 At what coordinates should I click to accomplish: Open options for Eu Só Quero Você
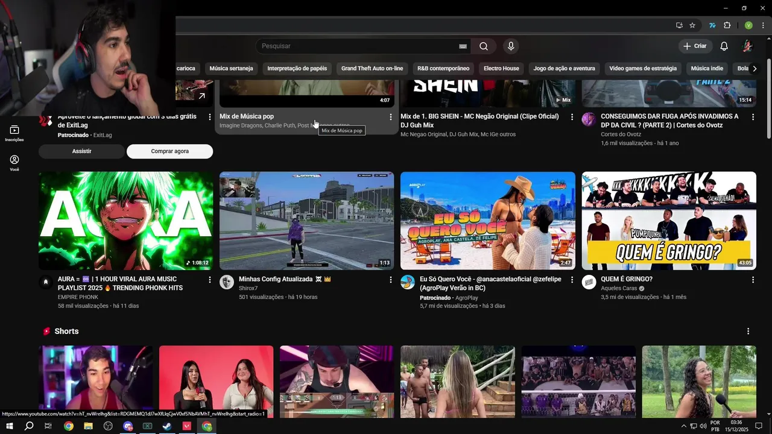click(572, 280)
